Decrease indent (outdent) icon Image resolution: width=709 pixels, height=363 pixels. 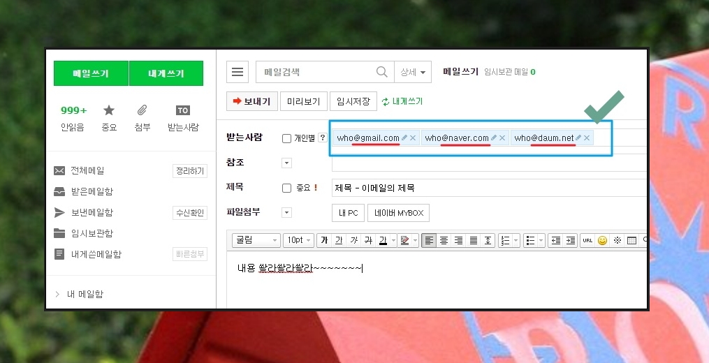[556, 241]
